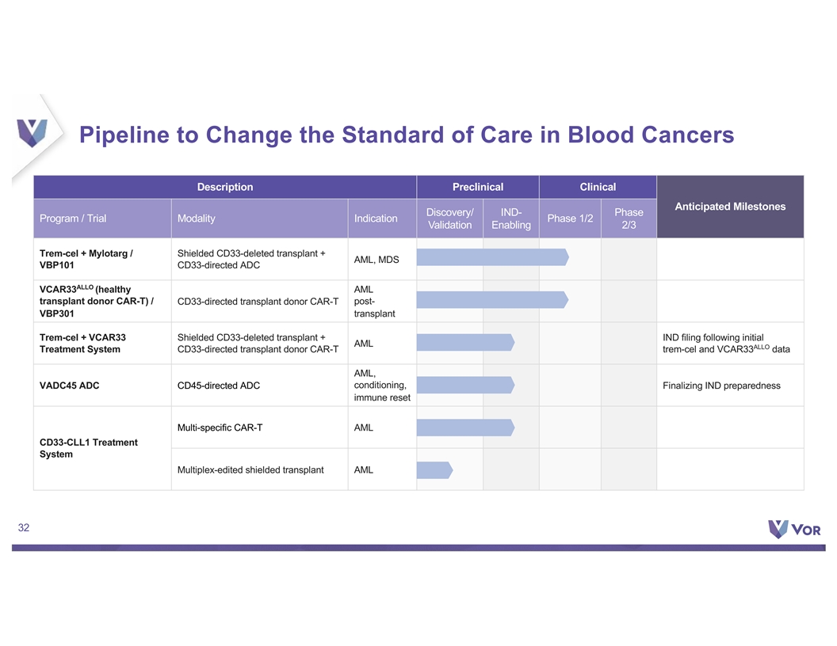Select the Anticipated Milestones header

pyautogui.click(x=730, y=207)
